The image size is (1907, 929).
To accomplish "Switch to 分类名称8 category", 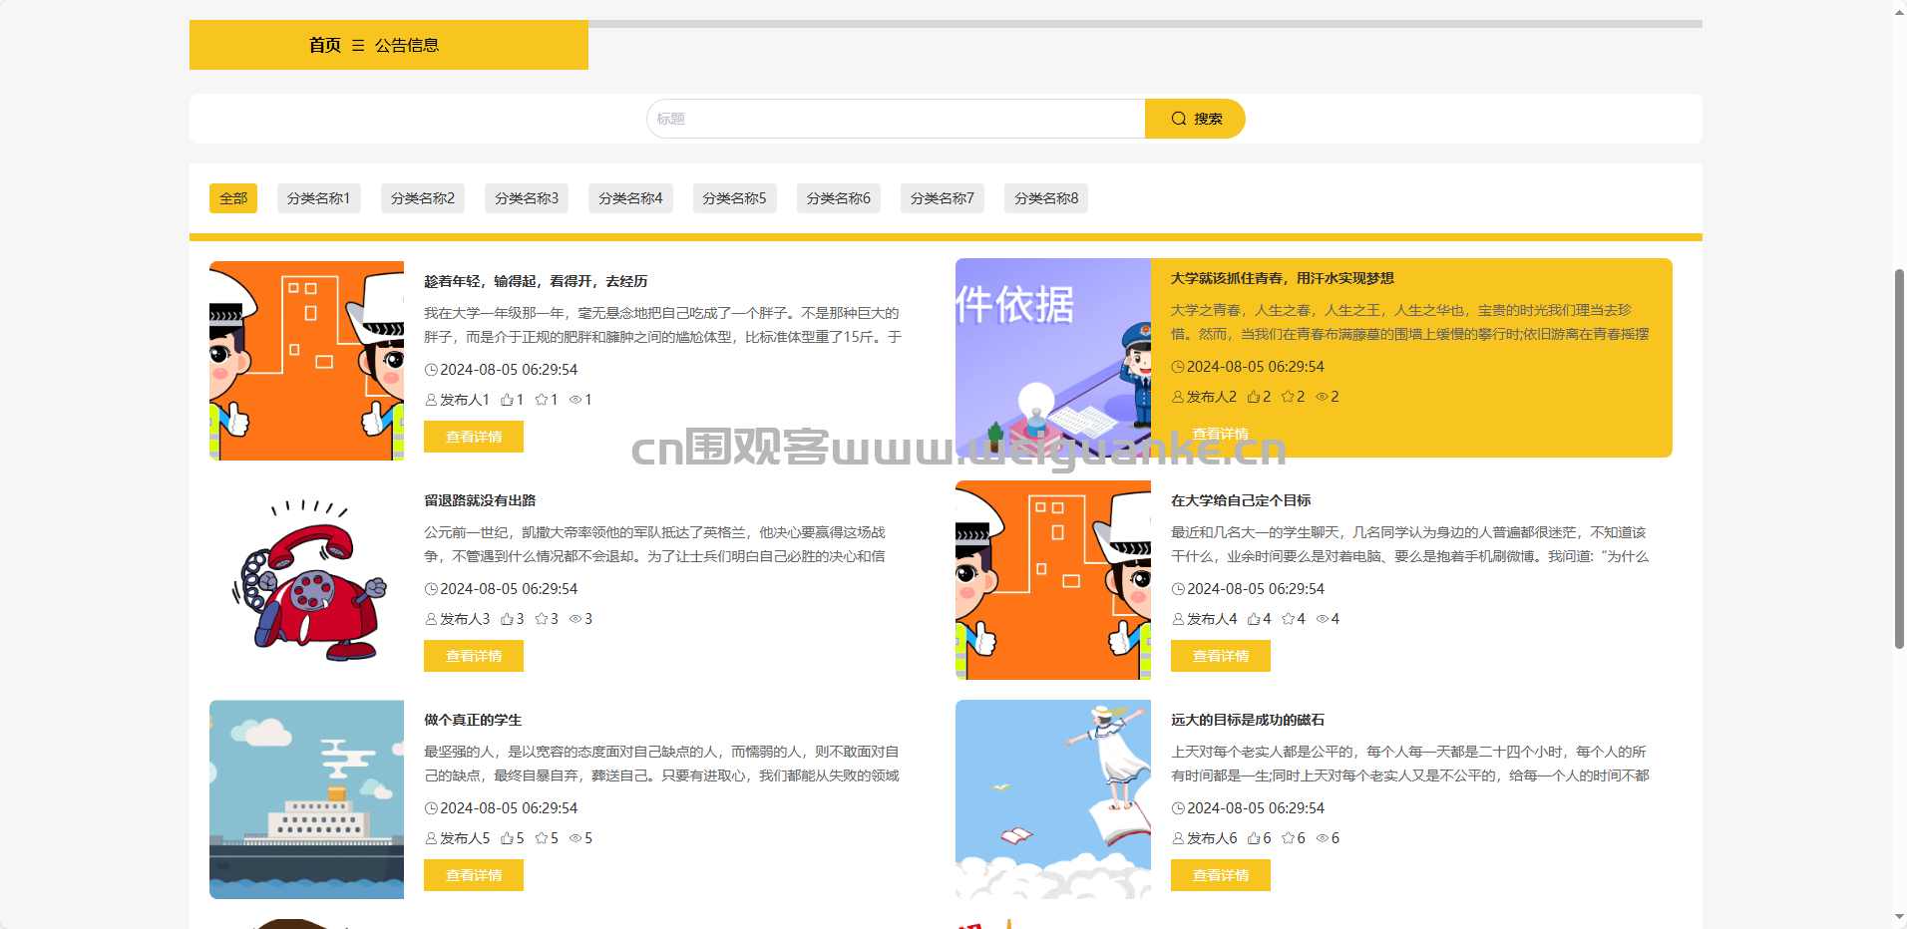I will coord(1046,198).
